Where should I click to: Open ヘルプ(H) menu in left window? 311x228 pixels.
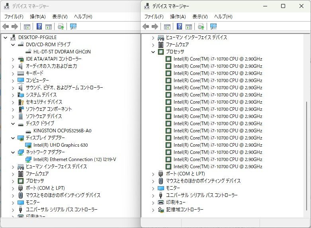pos(83,17)
